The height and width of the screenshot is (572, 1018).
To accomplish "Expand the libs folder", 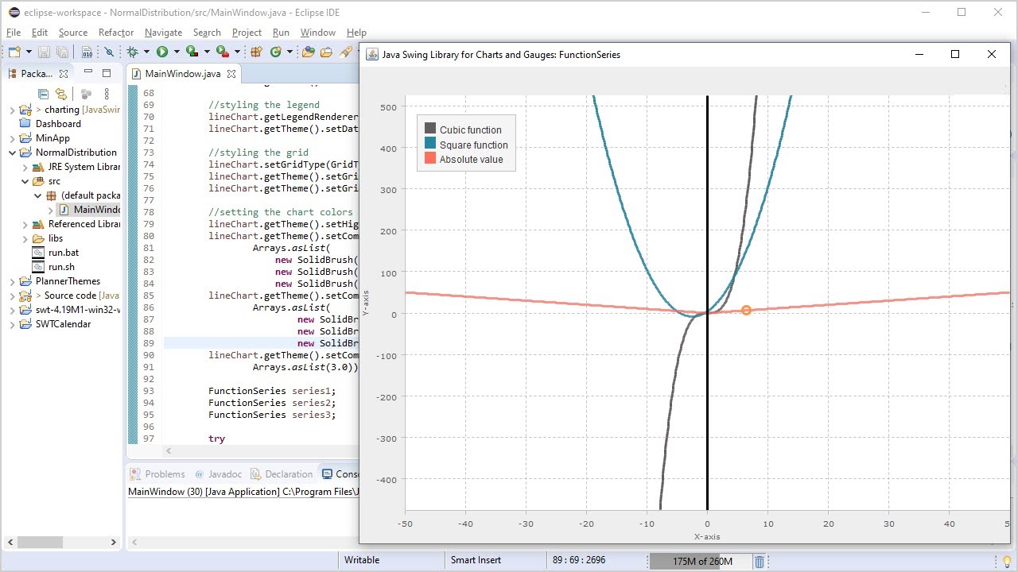I will click(25, 238).
